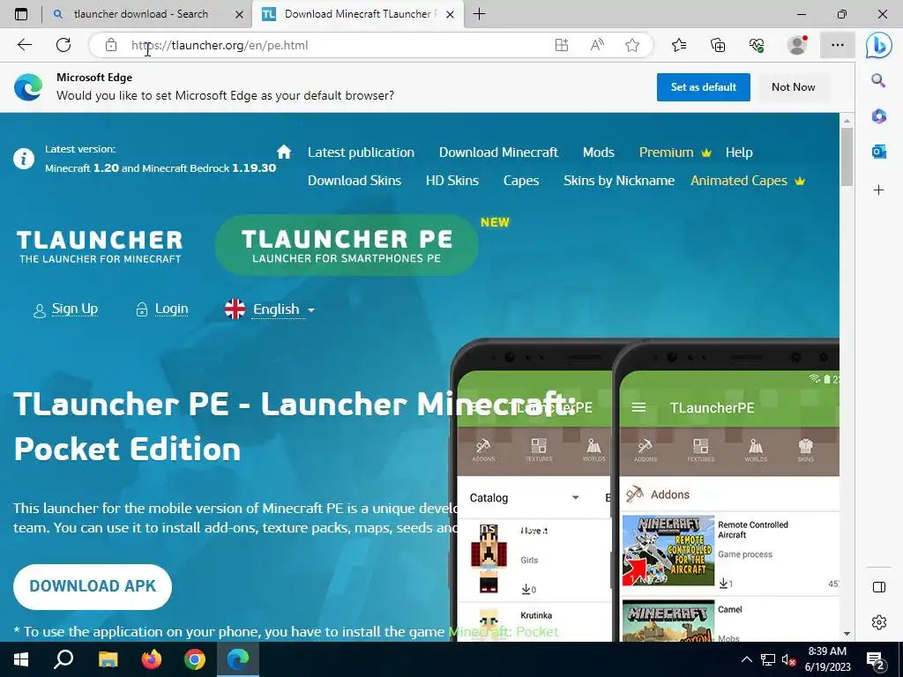
Task: Open the Edge profile menu
Action: pyautogui.click(x=797, y=45)
